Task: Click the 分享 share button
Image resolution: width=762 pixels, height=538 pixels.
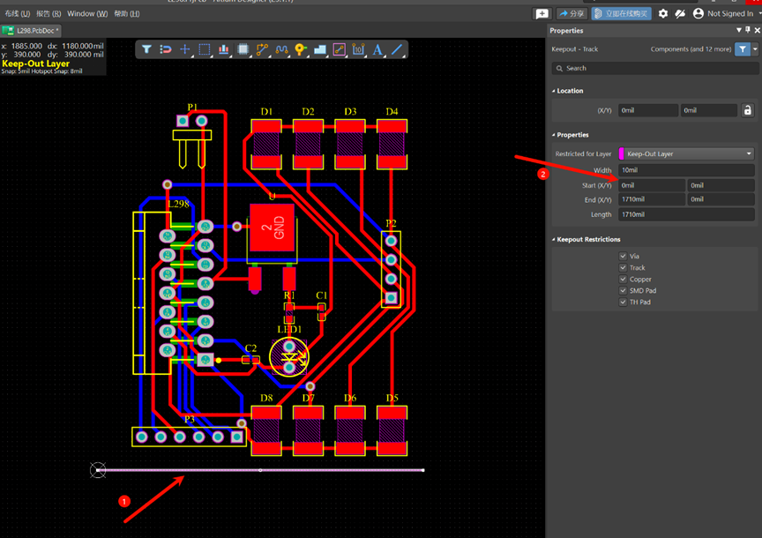Action: click(x=571, y=13)
